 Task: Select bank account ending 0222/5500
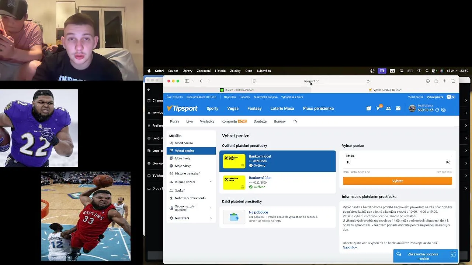tap(277, 183)
